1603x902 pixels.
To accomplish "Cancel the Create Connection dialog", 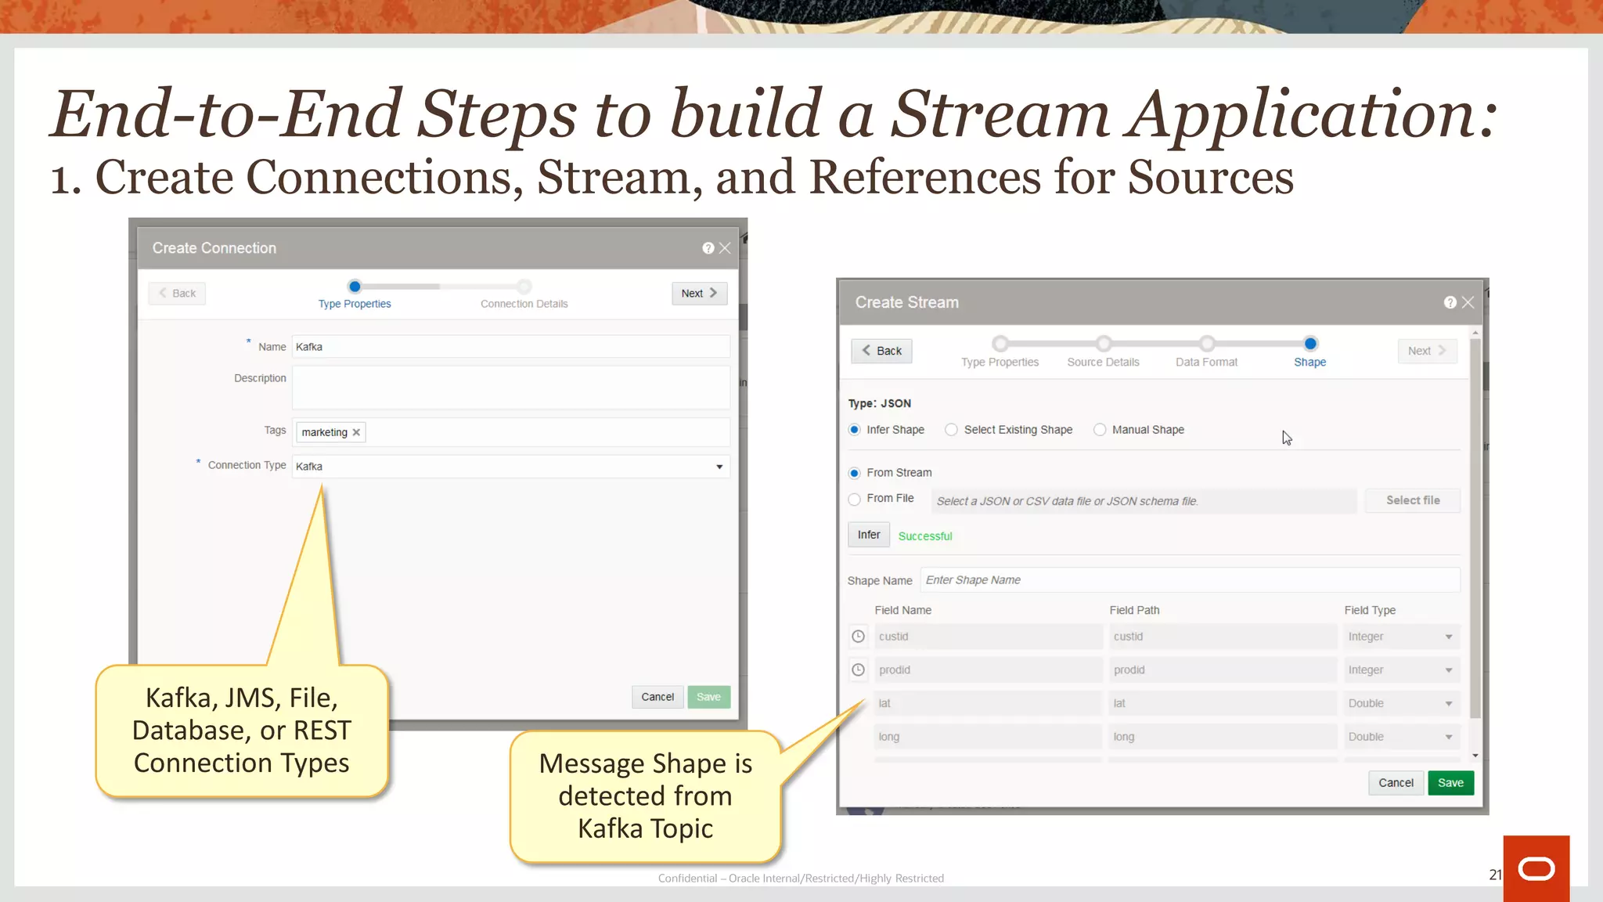I will pyautogui.click(x=657, y=697).
